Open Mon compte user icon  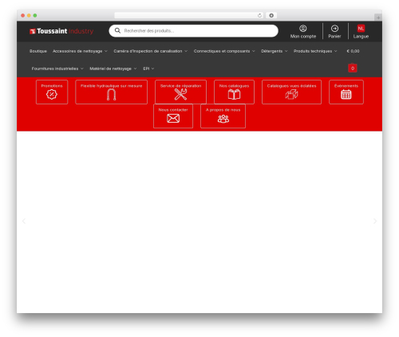(303, 29)
